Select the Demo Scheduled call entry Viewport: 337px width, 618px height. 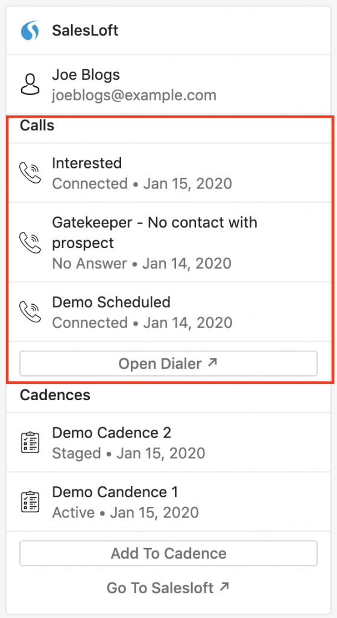coord(169,312)
